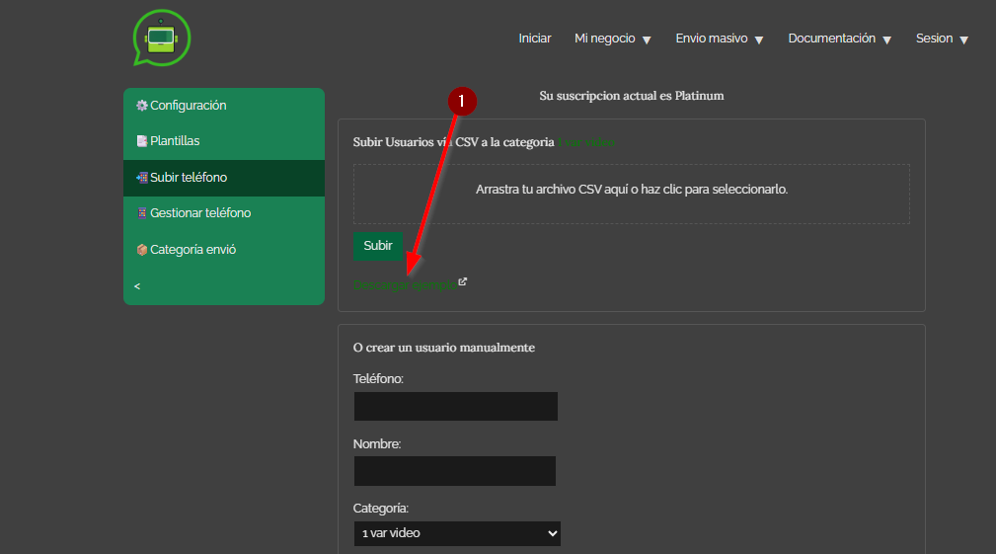
Task: Expand the Sesion dropdown arrow
Action: 963,40
